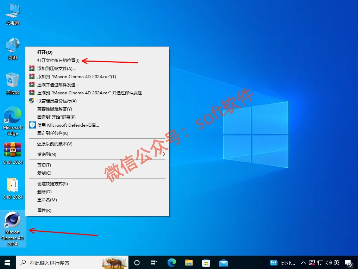Choose 打开(O) in the context menu
The height and width of the screenshot is (269, 358).
(97, 52)
